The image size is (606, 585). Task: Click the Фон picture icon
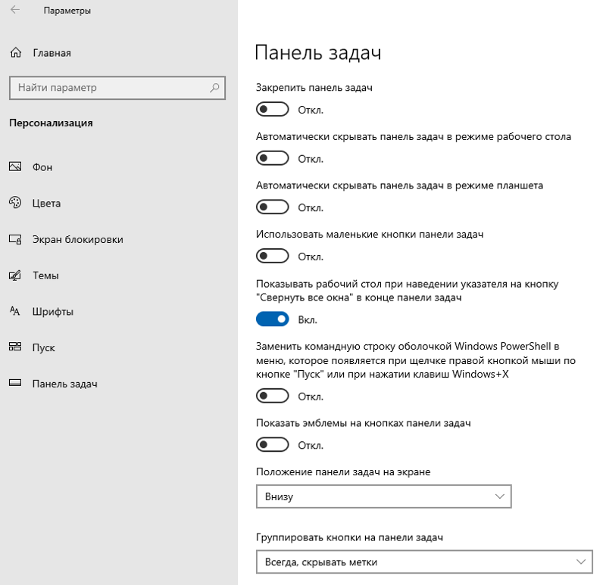[15, 166]
